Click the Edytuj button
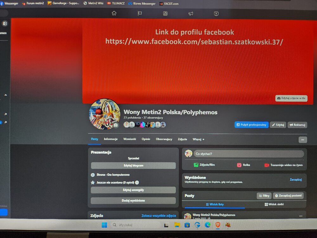This screenshot has height=238, width=317. [278, 125]
